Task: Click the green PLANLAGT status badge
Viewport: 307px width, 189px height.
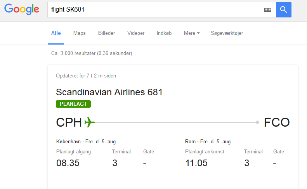Action: pos(73,104)
